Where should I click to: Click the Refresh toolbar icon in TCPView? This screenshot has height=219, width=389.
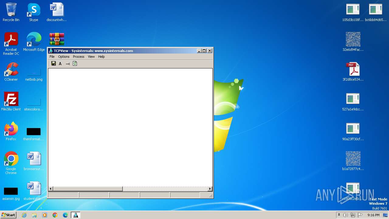75,64
